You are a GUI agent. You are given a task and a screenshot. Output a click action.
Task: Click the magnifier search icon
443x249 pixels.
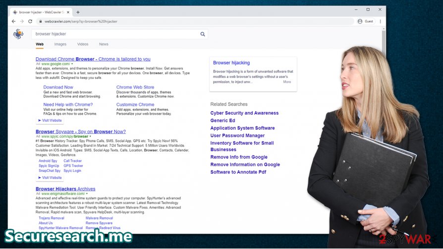point(203,34)
